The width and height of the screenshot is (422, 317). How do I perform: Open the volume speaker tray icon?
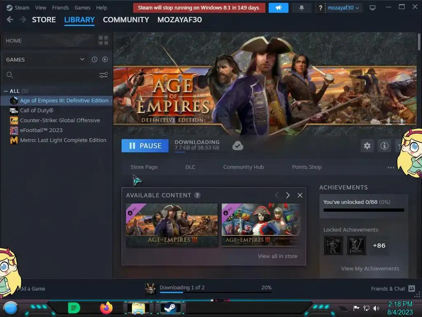pyautogui.click(x=376, y=308)
